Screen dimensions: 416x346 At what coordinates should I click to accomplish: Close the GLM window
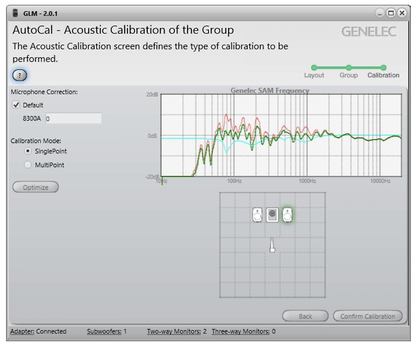(x=402, y=13)
